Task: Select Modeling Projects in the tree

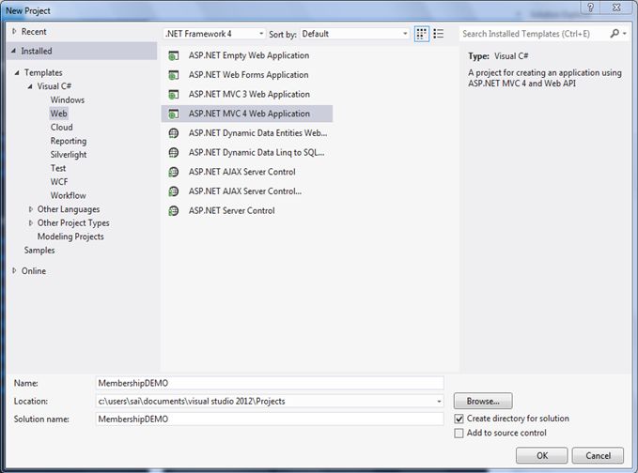Action: pos(70,236)
